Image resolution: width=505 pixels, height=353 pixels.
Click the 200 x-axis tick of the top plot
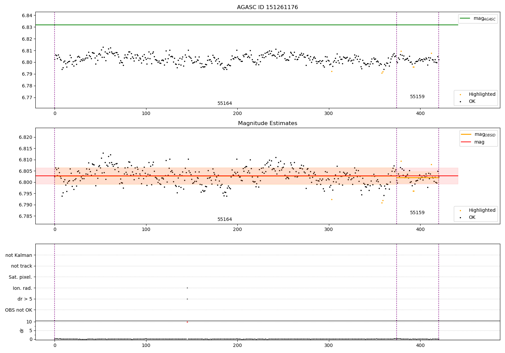237,113
